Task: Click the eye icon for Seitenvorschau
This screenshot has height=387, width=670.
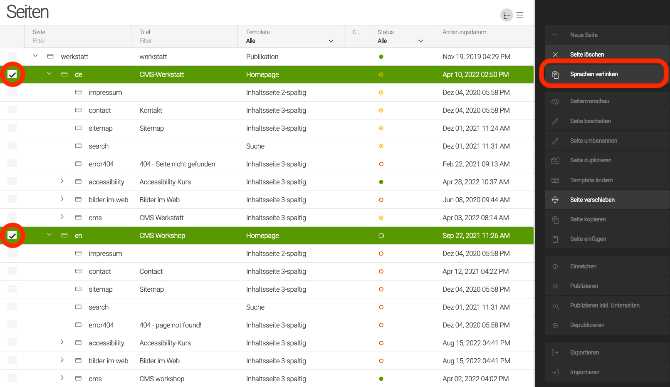Action: click(x=555, y=102)
